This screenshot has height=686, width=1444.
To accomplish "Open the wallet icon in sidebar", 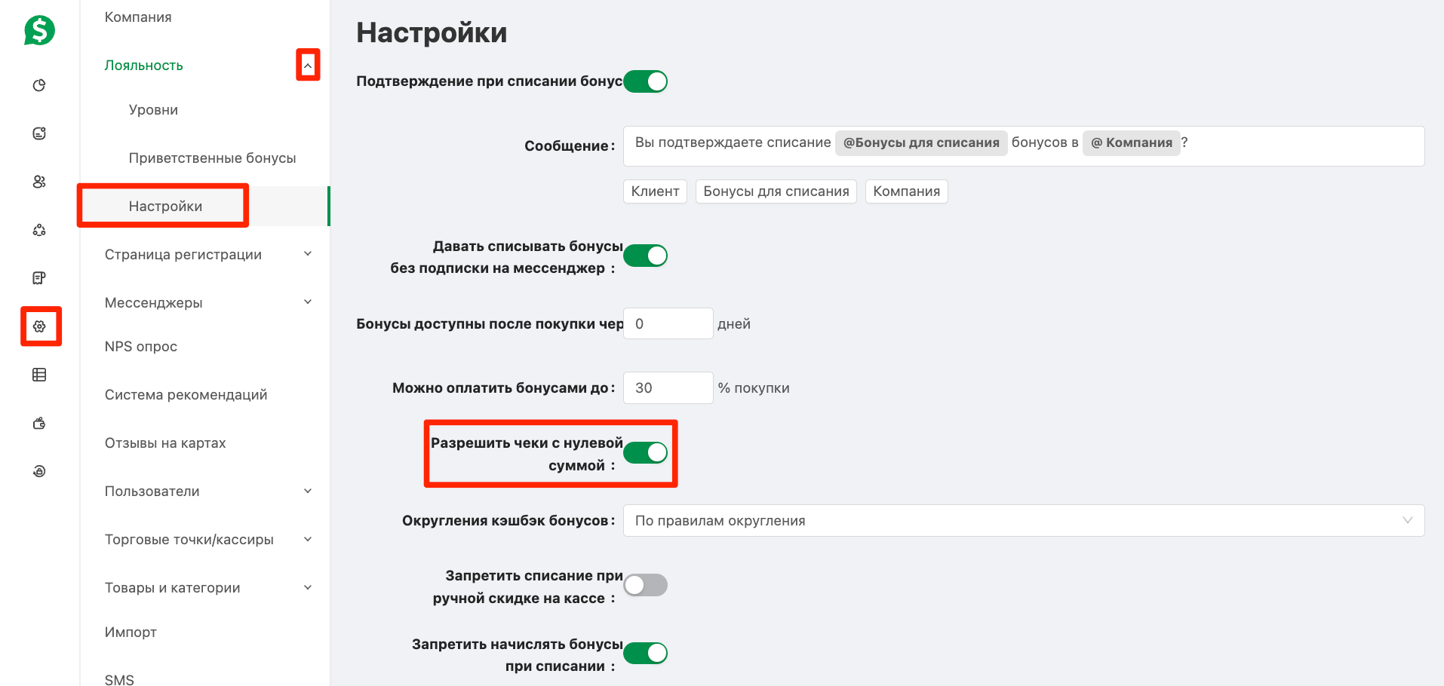I will click(x=39, y=423).
